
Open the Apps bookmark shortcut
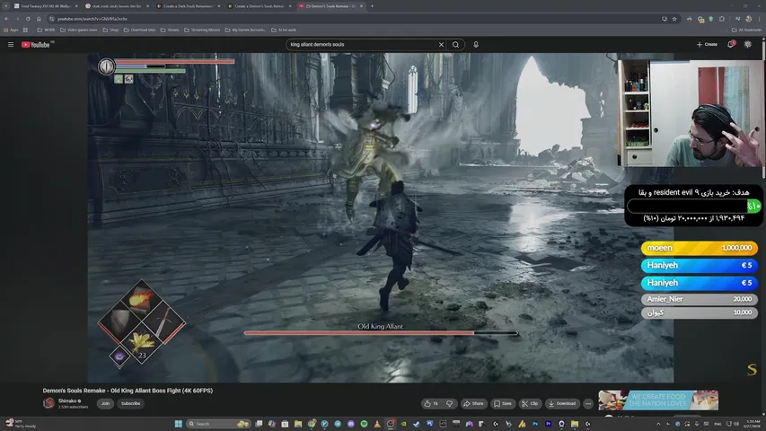click(x=12, y=30)
